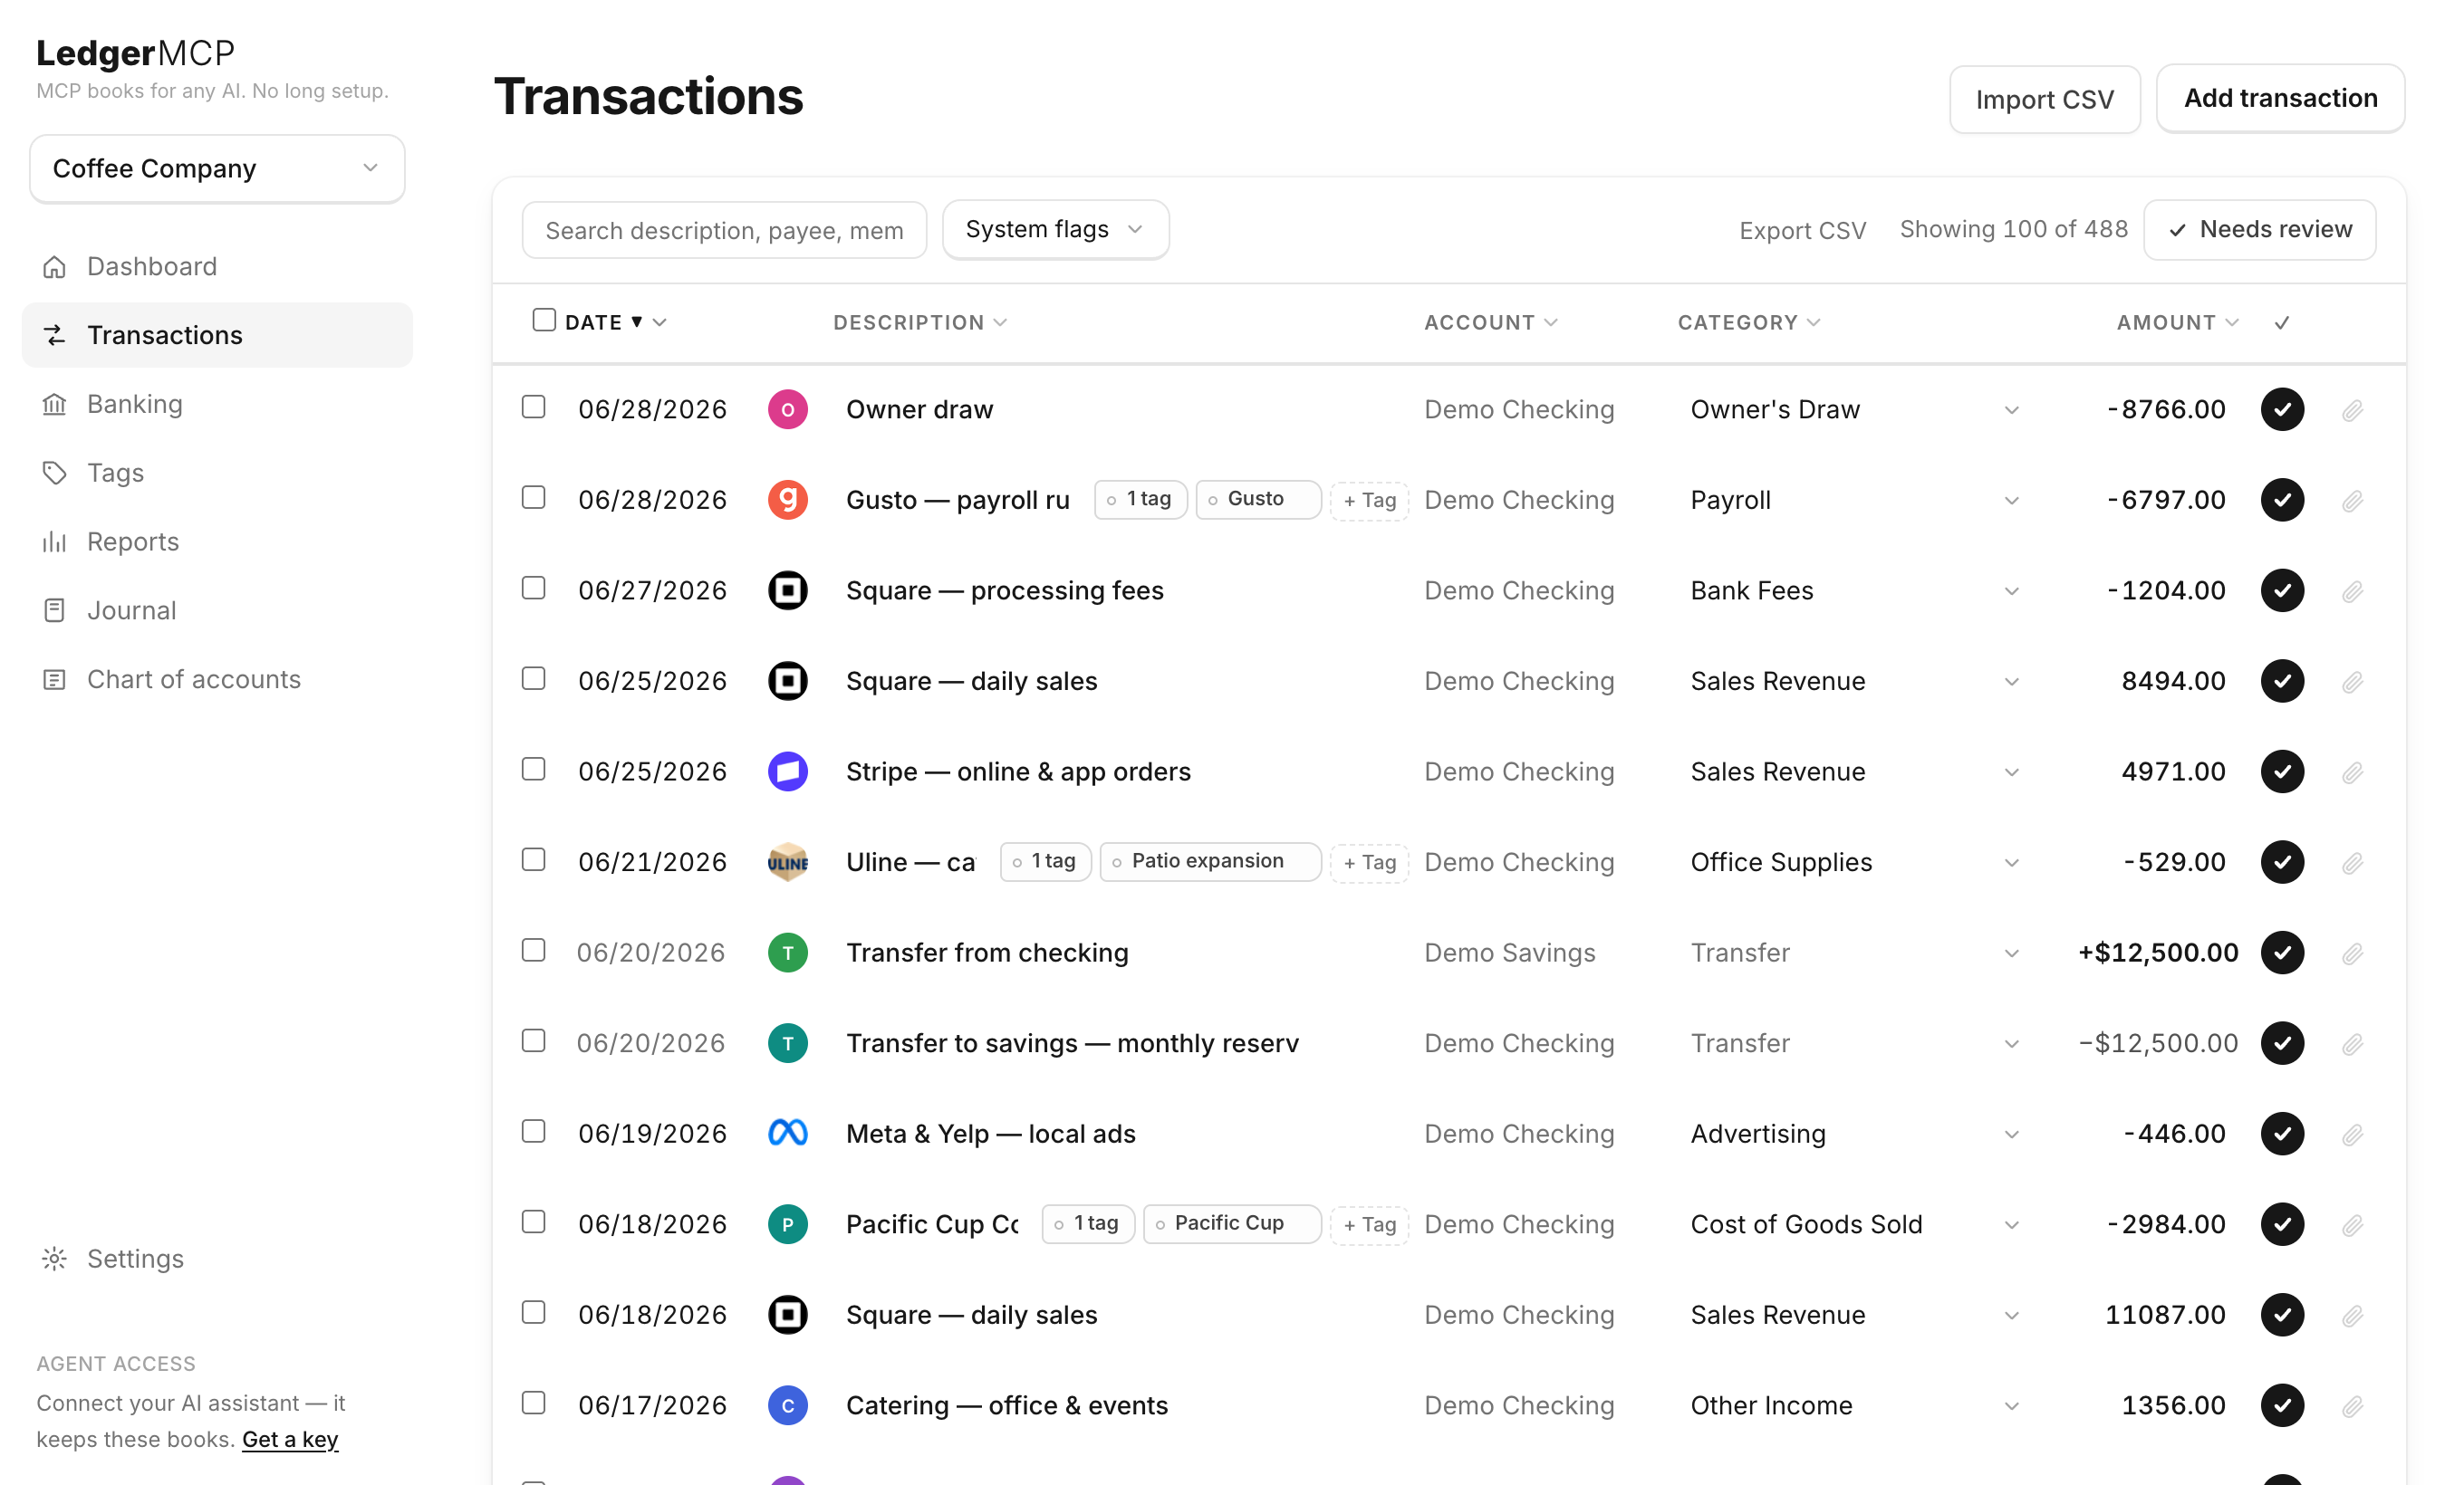
Task: Click the reviewed checkmark column header icon
Action: coord(2282,321)
